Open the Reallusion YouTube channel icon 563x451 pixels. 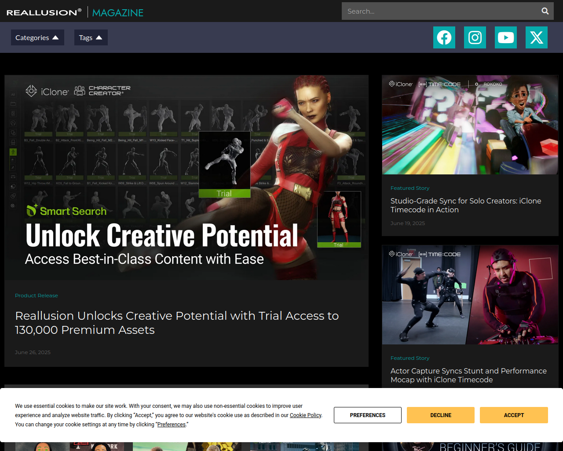pyautogui.click(x=506, y=37)
